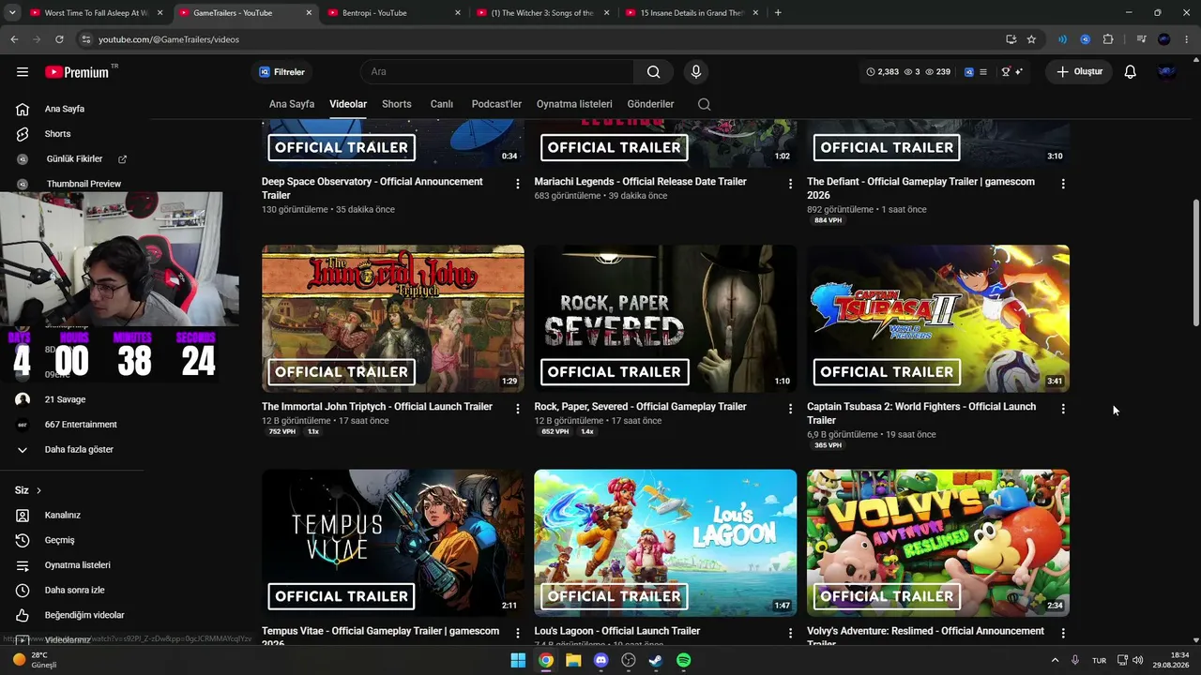Go back to the previous page
Viewport: 1201px width, 675px height.
point(14,39)
